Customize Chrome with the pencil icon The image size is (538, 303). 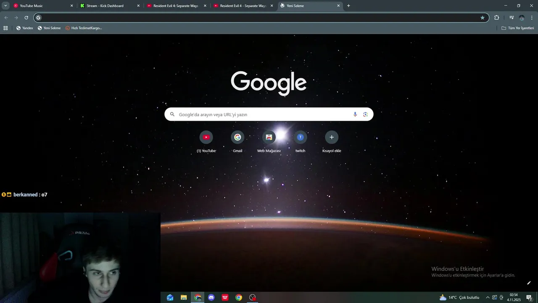[x=529, y=283]
